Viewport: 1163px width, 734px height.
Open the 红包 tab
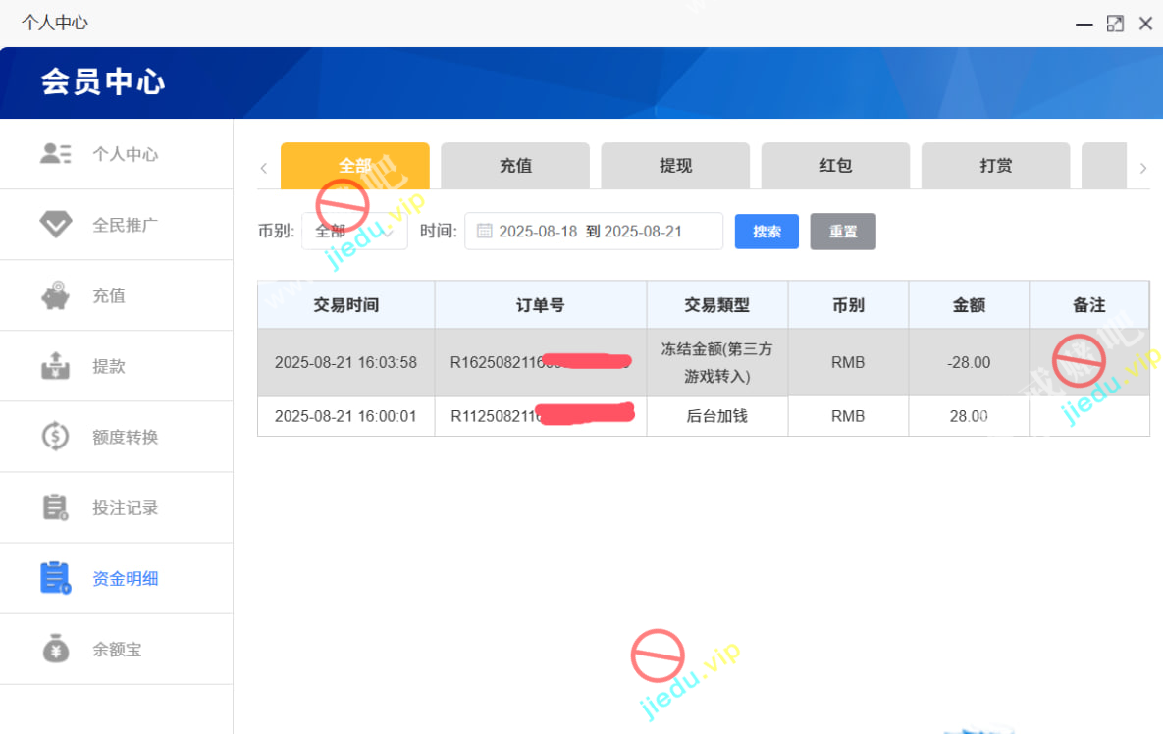coord(835,166)
